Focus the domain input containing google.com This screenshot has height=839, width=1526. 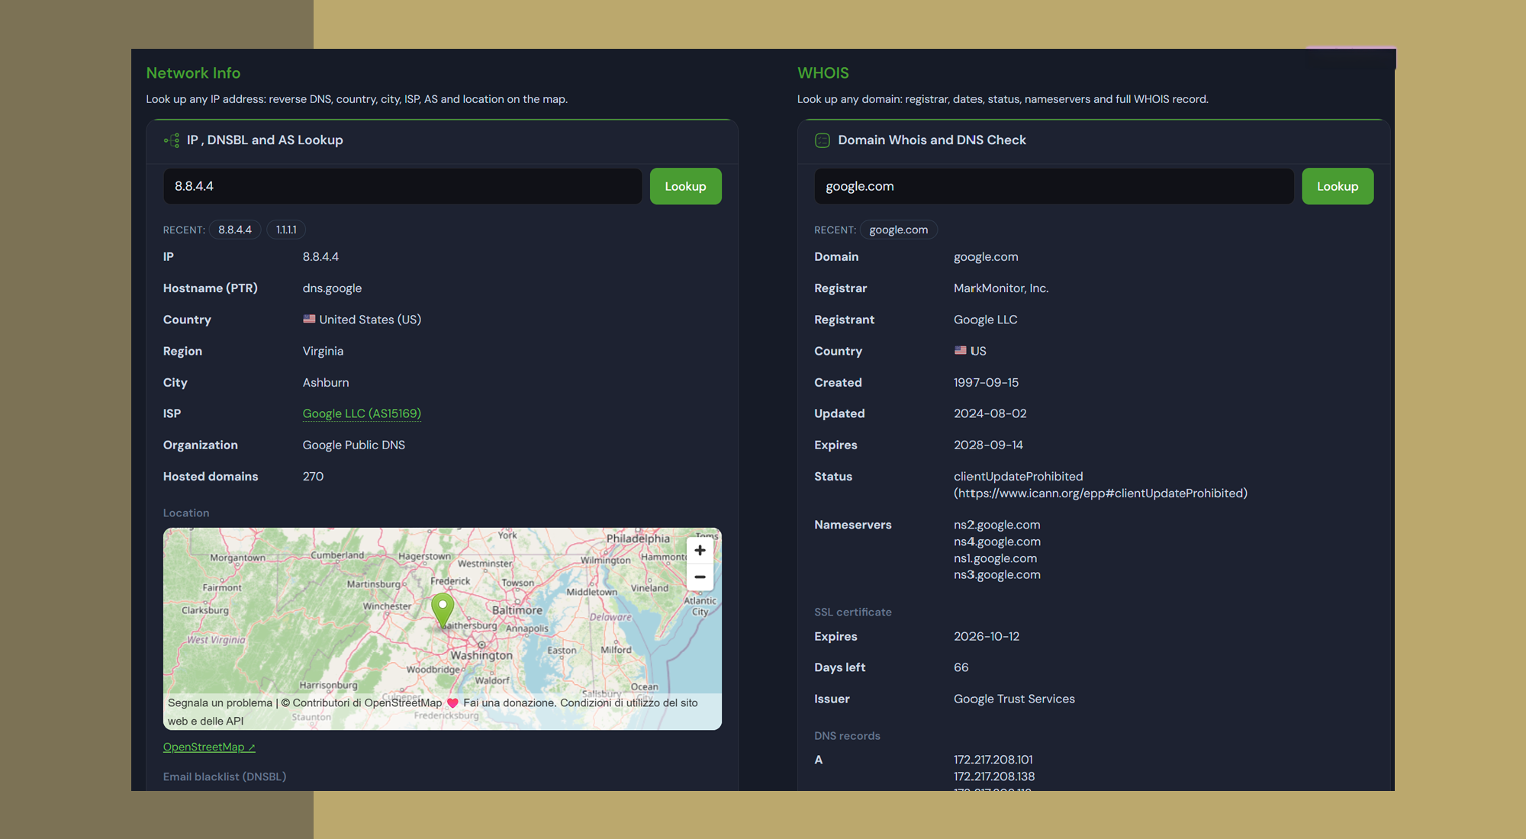(1054, 186)
